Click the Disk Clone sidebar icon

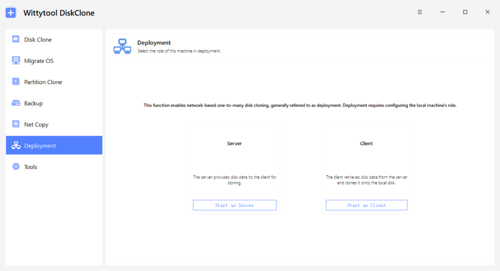(x=16, y=39)
